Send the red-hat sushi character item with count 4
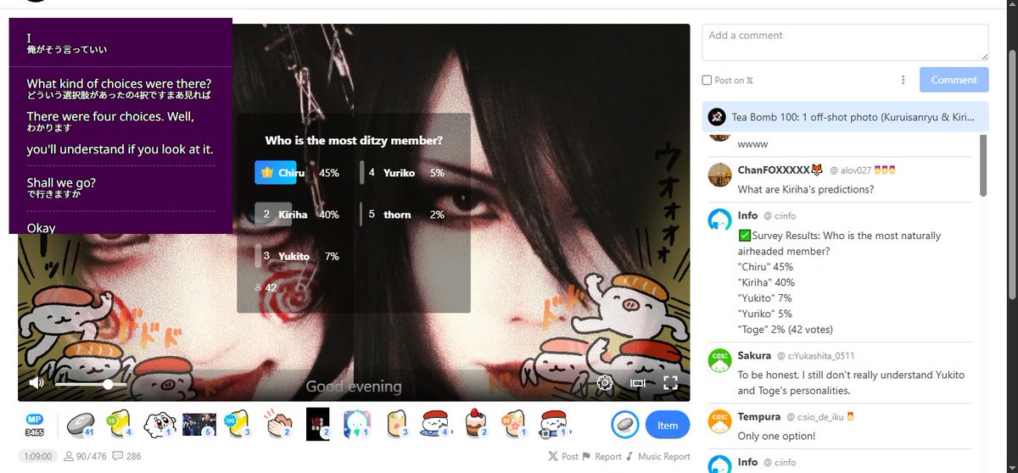 (x=438, y=423)
